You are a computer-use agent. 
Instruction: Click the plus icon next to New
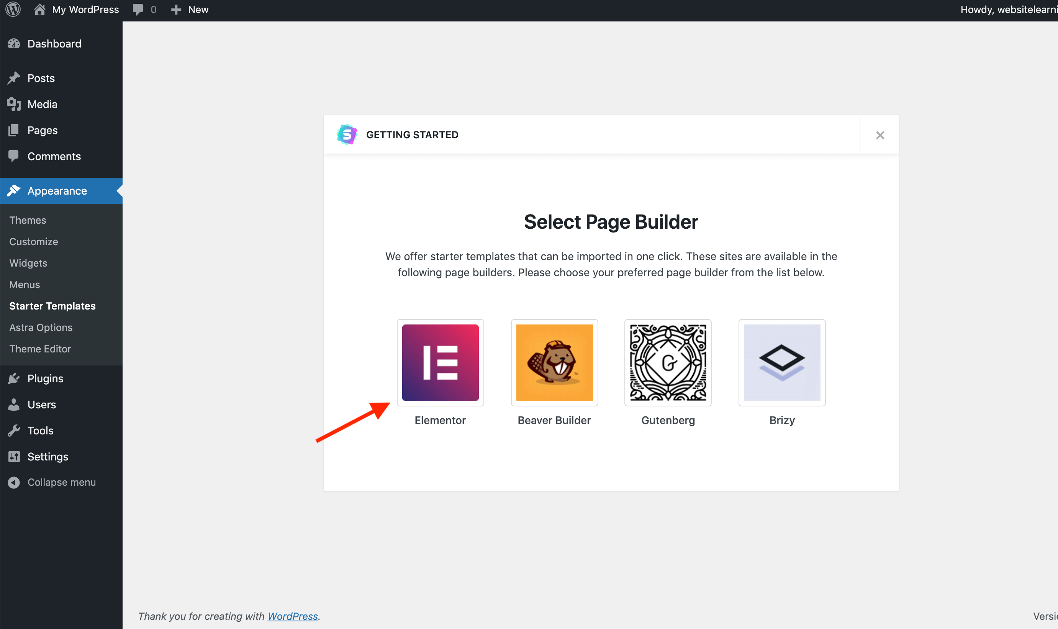(x=176, y=10)
